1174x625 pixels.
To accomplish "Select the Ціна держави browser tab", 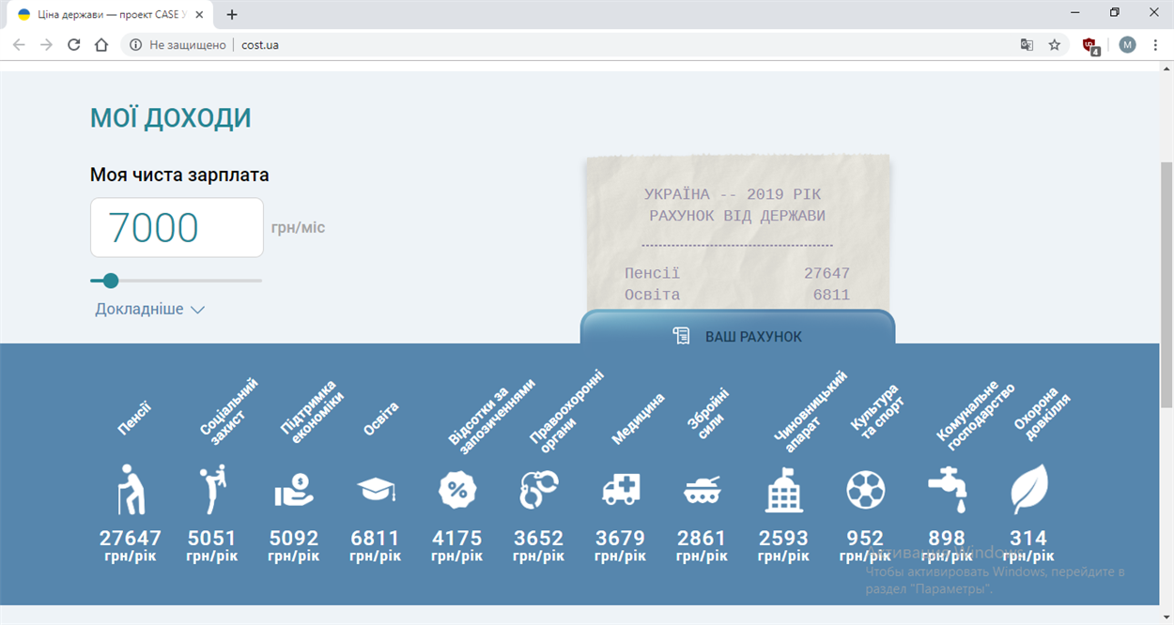I will [x=103, y=15].
